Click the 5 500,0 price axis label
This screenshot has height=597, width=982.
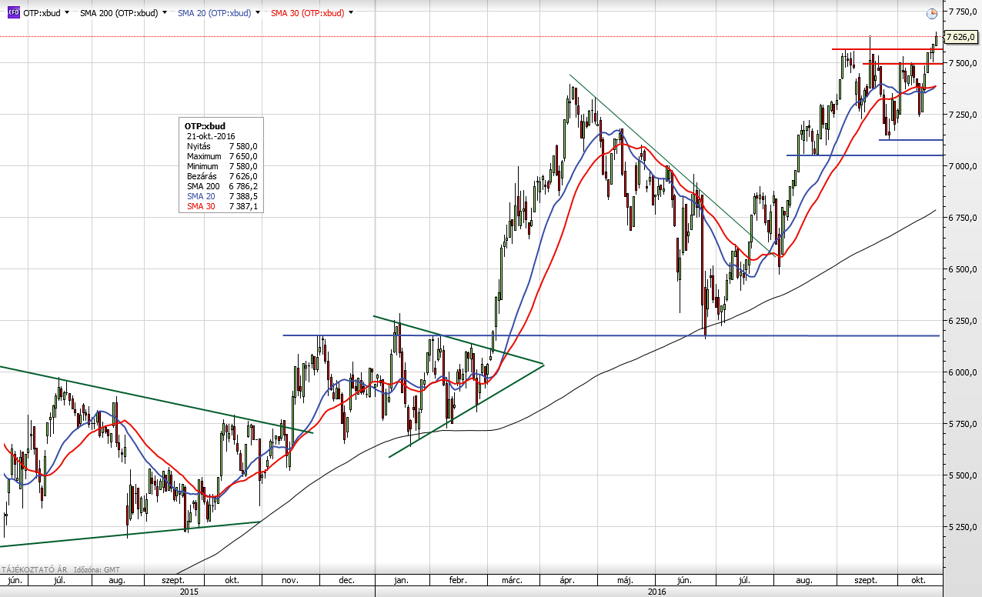[962, 475]
